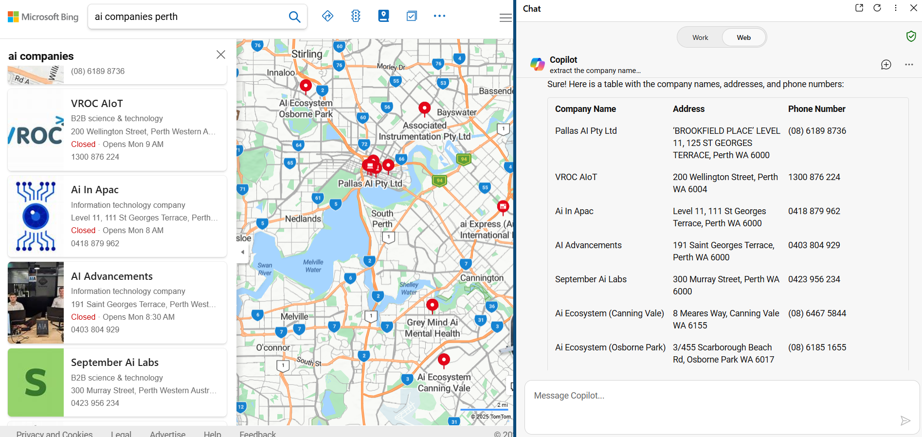Click the Advertise footer link

tap(168, 434)
